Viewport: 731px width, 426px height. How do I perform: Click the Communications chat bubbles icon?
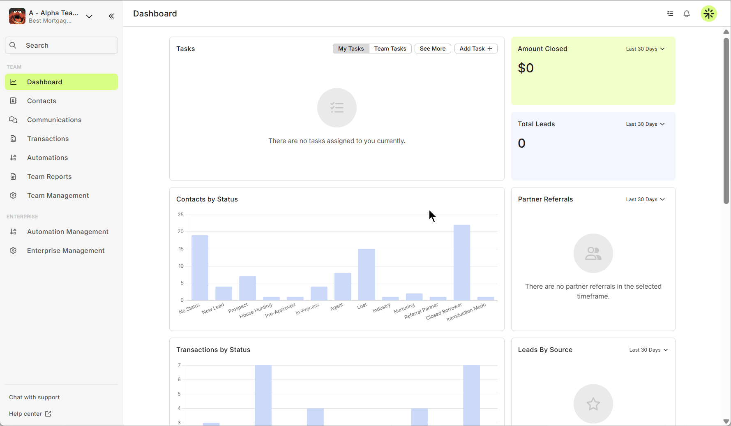(x=13, y=120)
